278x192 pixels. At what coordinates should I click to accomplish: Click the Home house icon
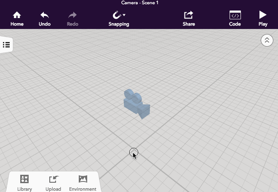pyautogui.click(x=17, y=15)
